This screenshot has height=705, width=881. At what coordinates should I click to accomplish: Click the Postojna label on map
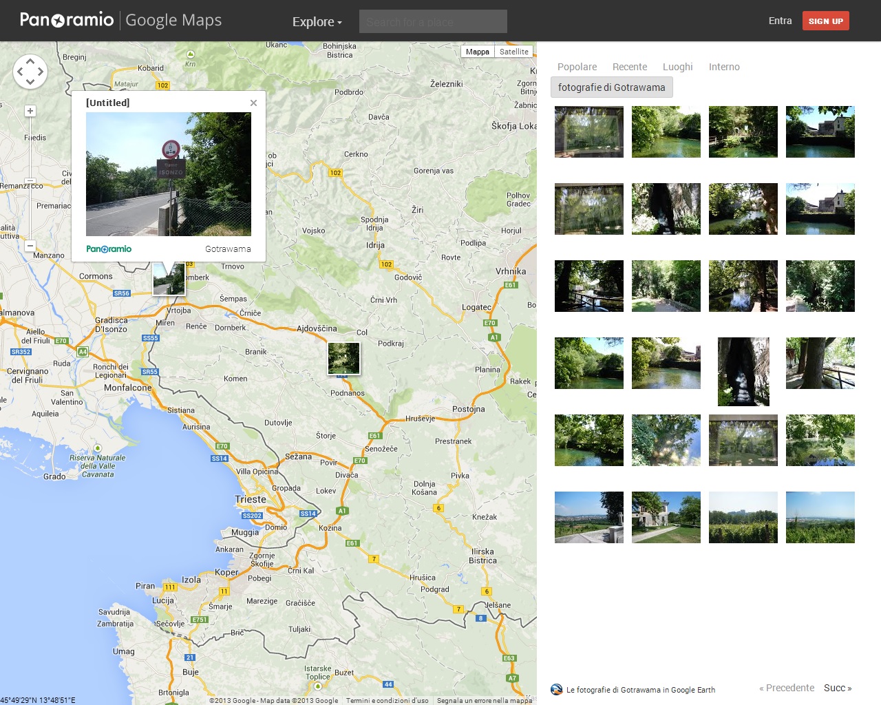[x=469, y=409]
